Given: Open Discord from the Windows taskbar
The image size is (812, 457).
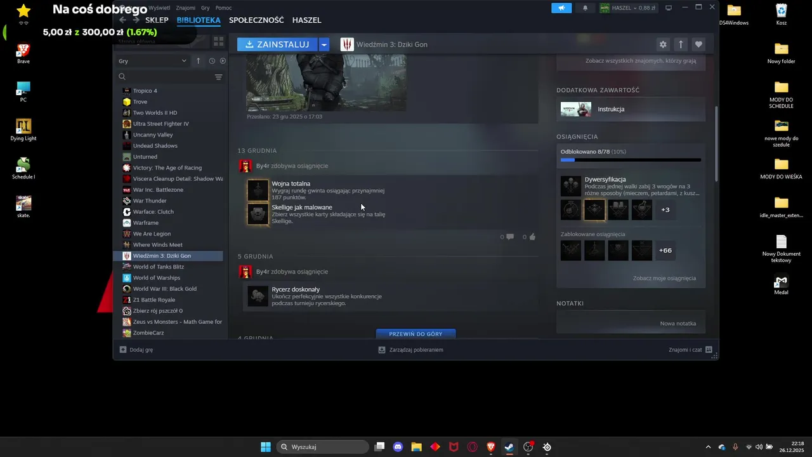Looking at the screenshot, I should coord(398,447).
